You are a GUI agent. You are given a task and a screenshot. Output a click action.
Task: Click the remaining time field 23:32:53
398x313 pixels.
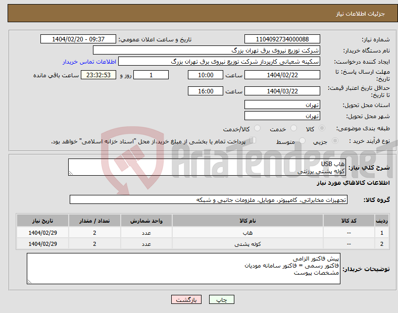(98, 75)
